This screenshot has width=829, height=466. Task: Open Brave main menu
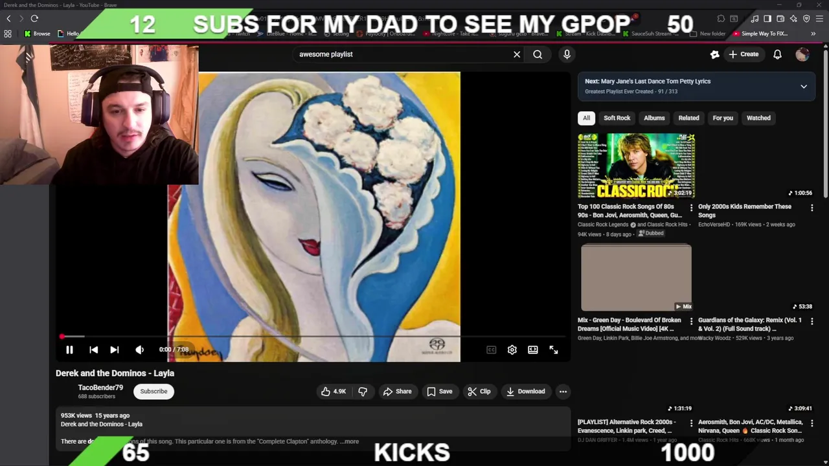tap(819, 19)
